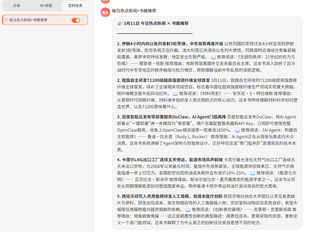Select the 定时任务 tab

pyautogui.click(x=75, y=6)
